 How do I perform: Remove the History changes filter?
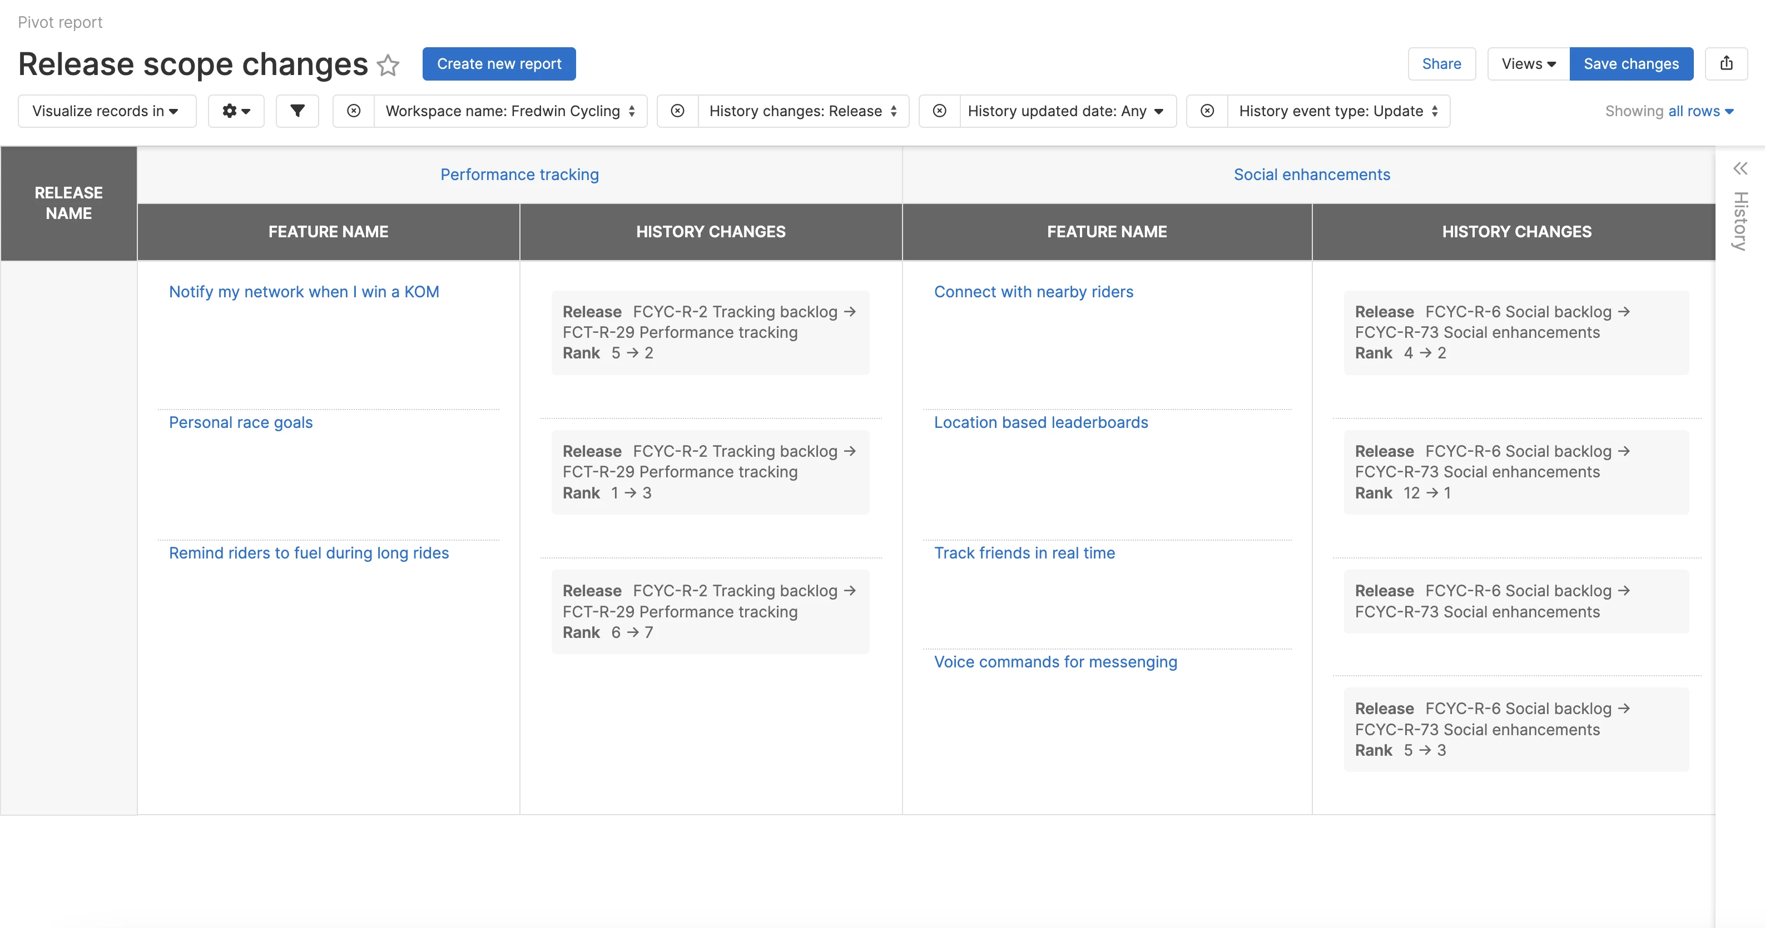tap(677, 111)
